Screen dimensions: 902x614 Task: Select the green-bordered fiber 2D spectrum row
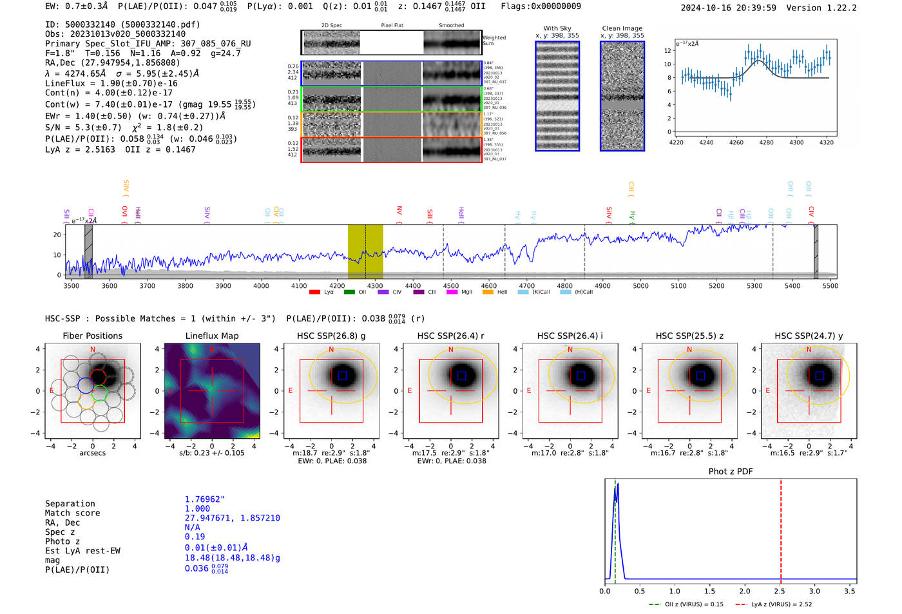click(392, 99)
